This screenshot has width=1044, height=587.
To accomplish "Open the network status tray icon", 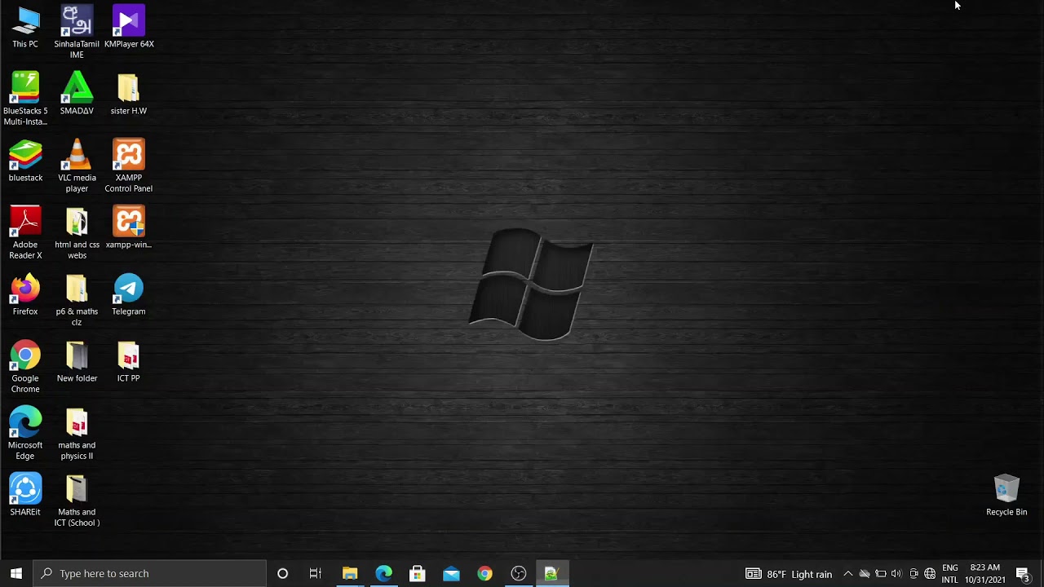I will [930, 574].
